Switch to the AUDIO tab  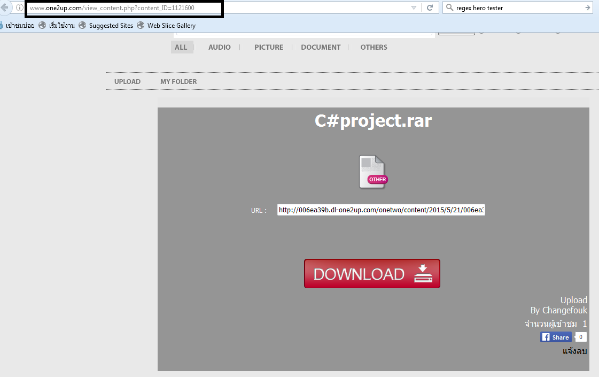point(220,48)
